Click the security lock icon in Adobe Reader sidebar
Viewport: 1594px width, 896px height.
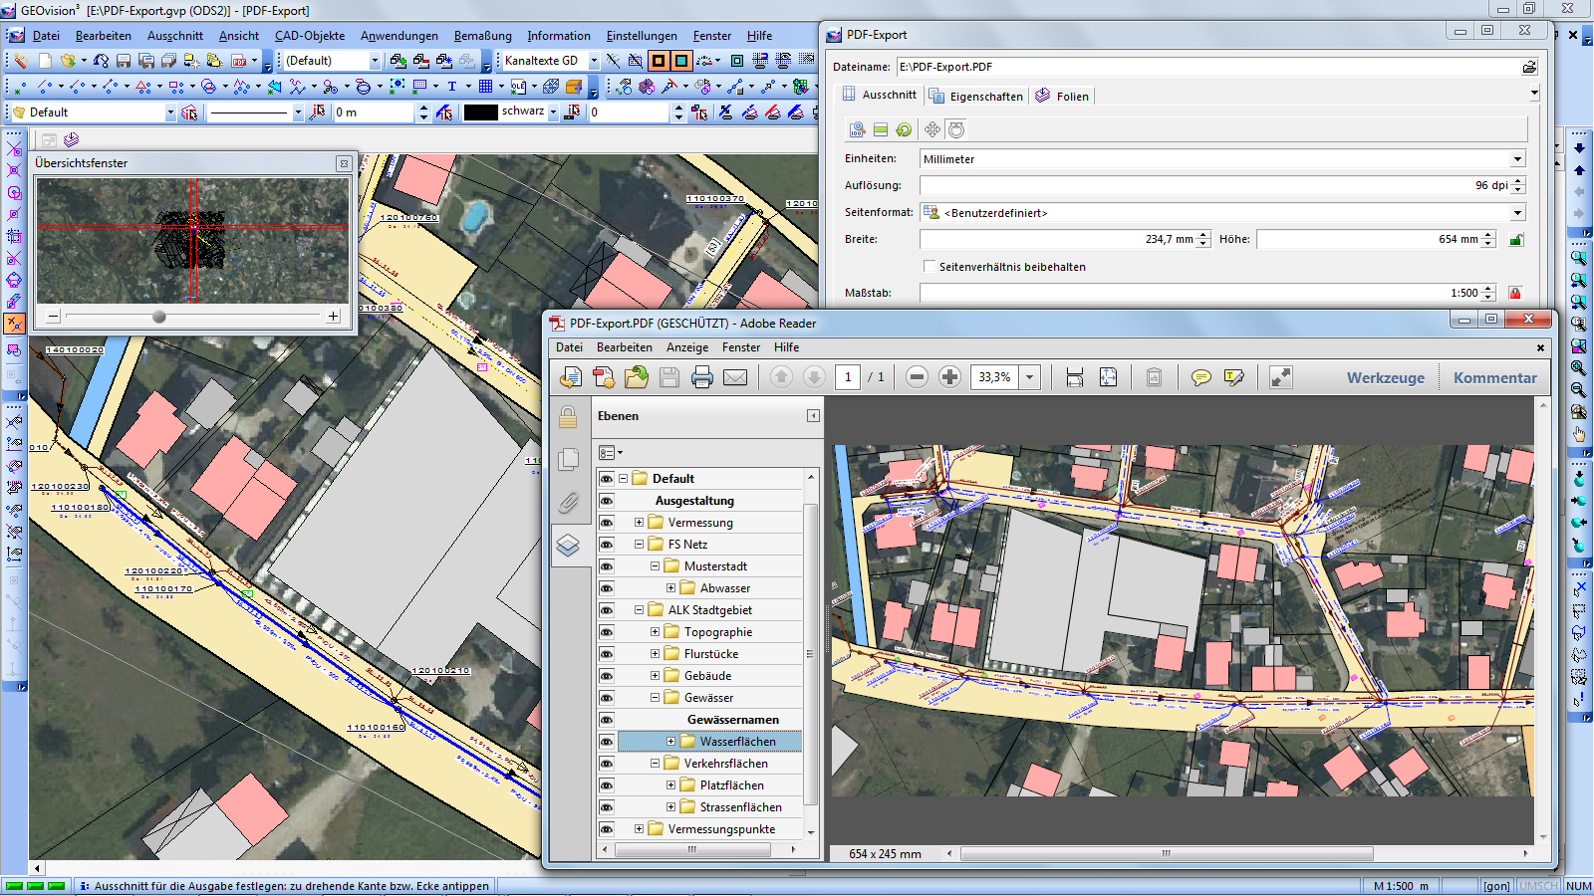click(x=568, y=416)
